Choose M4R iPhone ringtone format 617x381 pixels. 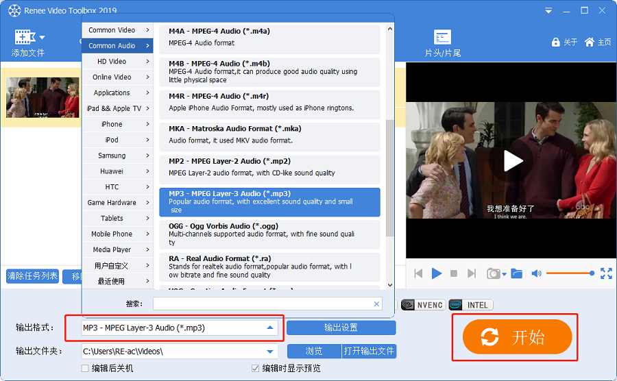coord(269,105)
